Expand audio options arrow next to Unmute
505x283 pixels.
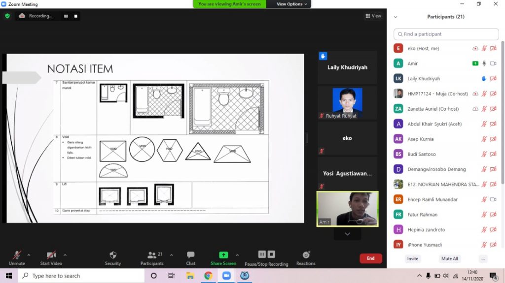point(29,255)
